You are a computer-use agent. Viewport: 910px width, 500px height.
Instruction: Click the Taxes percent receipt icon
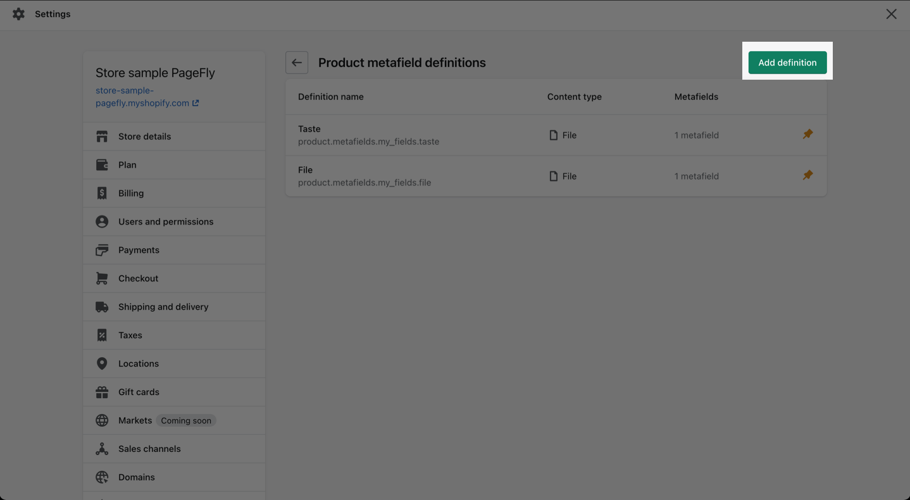coord(102,335)
